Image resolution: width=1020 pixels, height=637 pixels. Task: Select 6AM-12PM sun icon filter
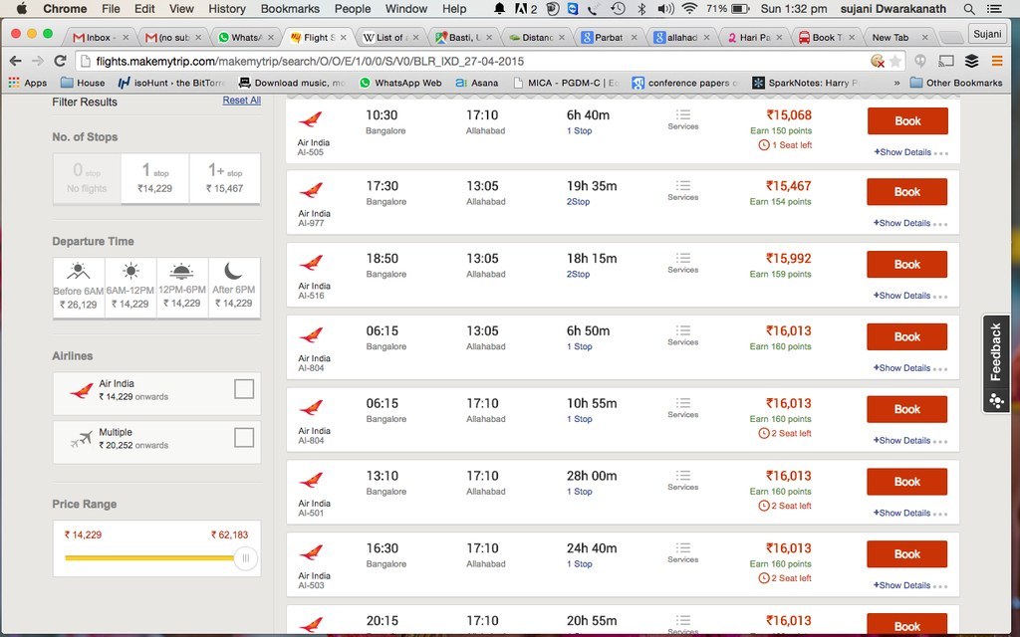click(130, 271)
